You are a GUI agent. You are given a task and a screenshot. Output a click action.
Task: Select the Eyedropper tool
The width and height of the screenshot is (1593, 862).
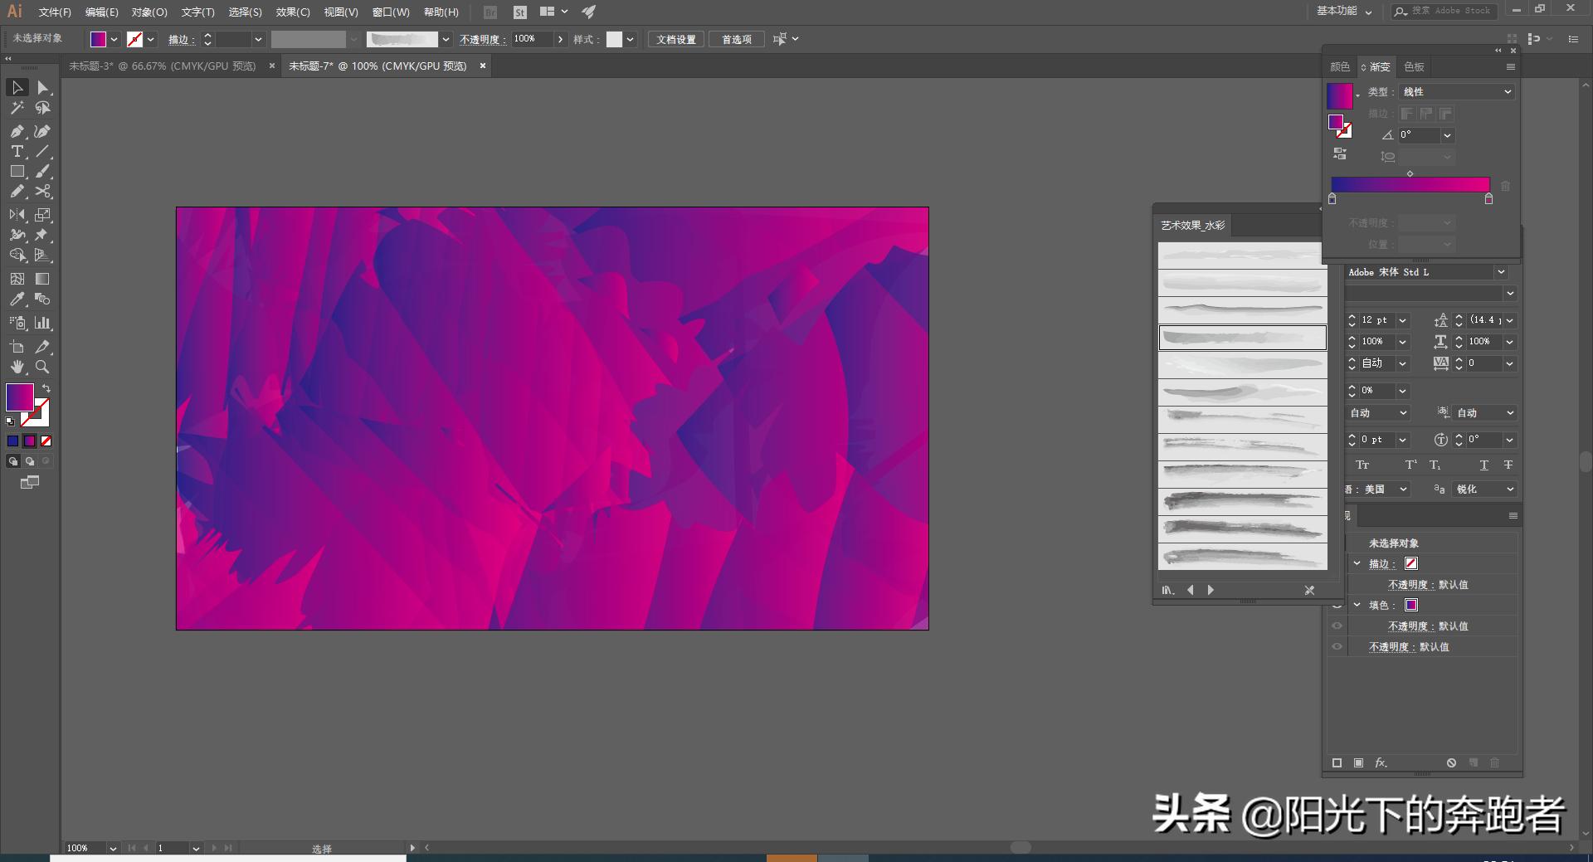pos(17,300)
